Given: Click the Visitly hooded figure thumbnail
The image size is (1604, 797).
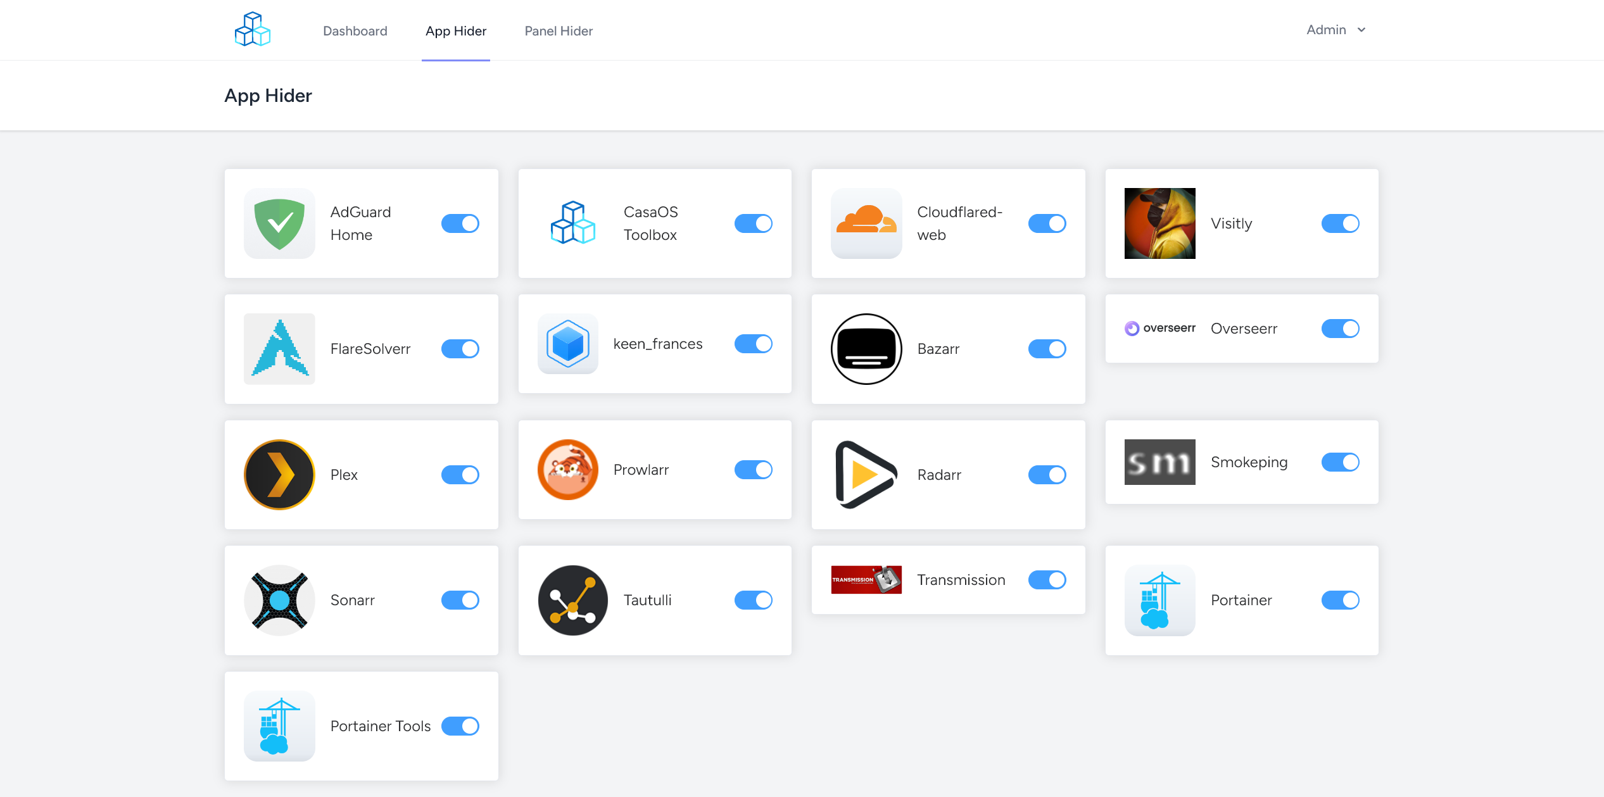Looking at the screenshot, I should (1159, 223).
